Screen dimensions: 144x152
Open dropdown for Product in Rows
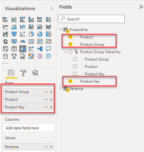point(46,99)
